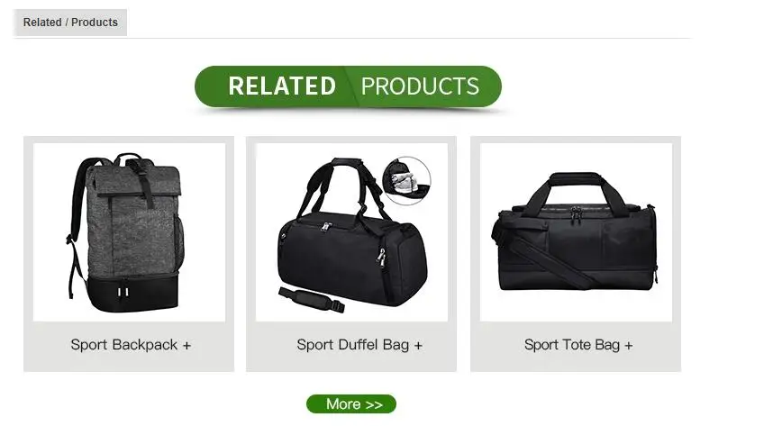Expand the plus sign after Sport Tote Bag
This screenshot has height=426, width=773.
pyautogui.click(x=629, y=346)
